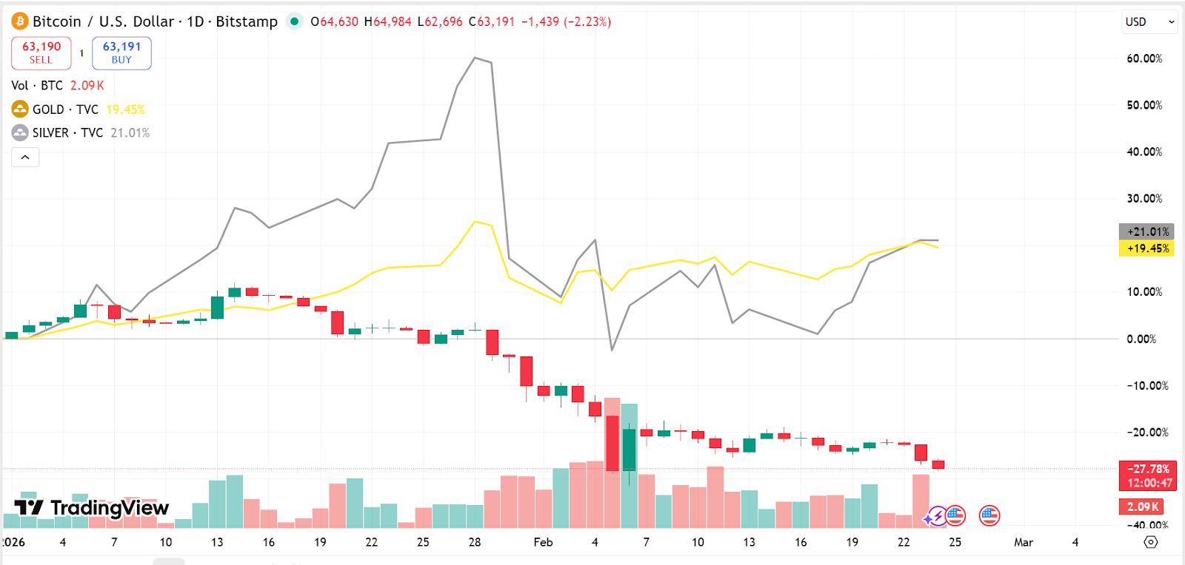Click the SILVER comparison symbol icon

(x=20, y=133)
